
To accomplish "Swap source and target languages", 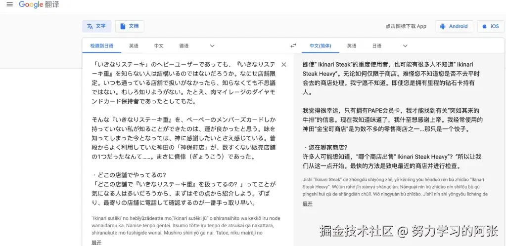I will (293, 46).
